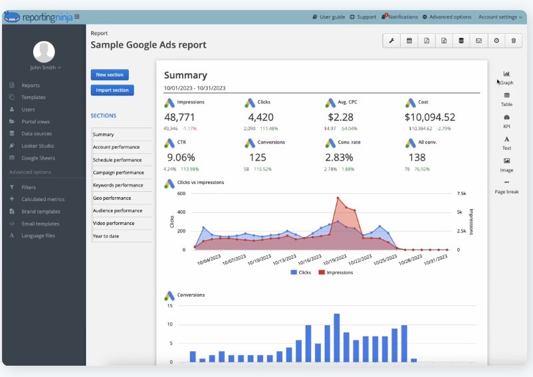
Task: Click report title Sample Google Ads report
Action: tap(148, 44)
